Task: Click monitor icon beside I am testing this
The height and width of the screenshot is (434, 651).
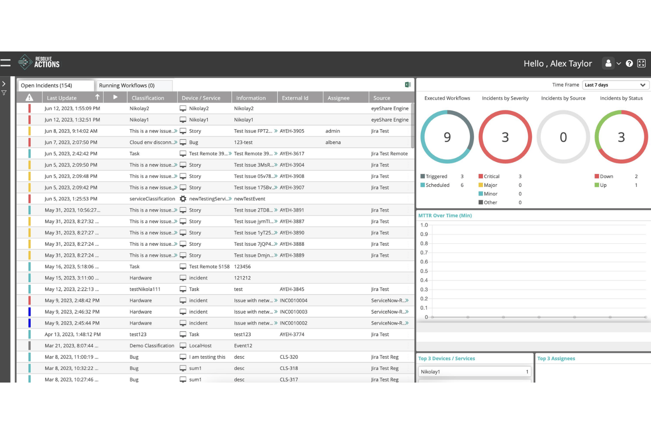Action: point(183,357)
